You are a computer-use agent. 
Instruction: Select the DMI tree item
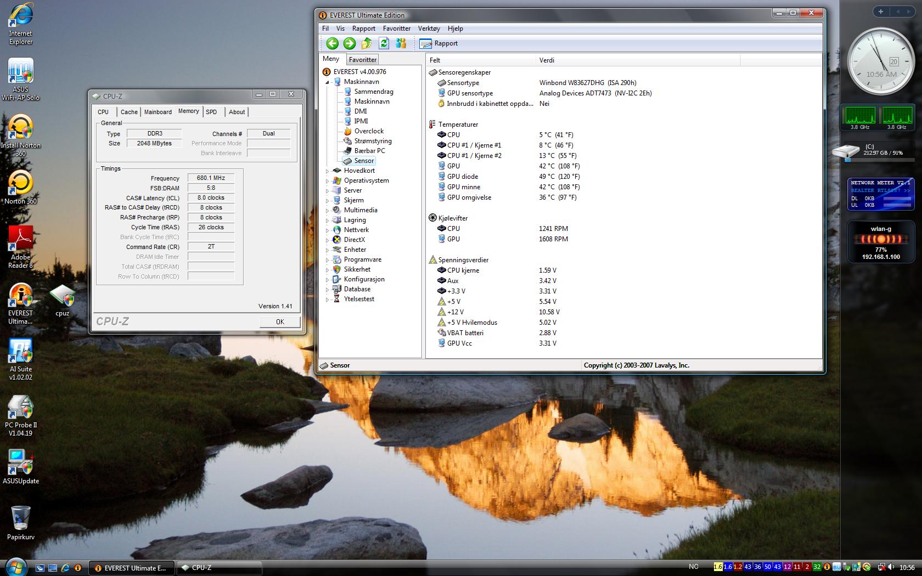pos(361,111)
